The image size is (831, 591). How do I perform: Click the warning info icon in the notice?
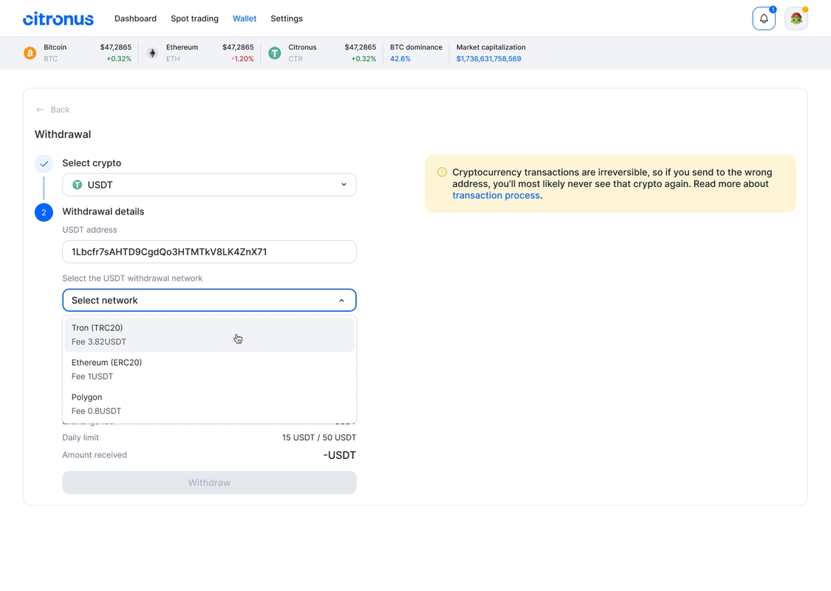(442, 172)
